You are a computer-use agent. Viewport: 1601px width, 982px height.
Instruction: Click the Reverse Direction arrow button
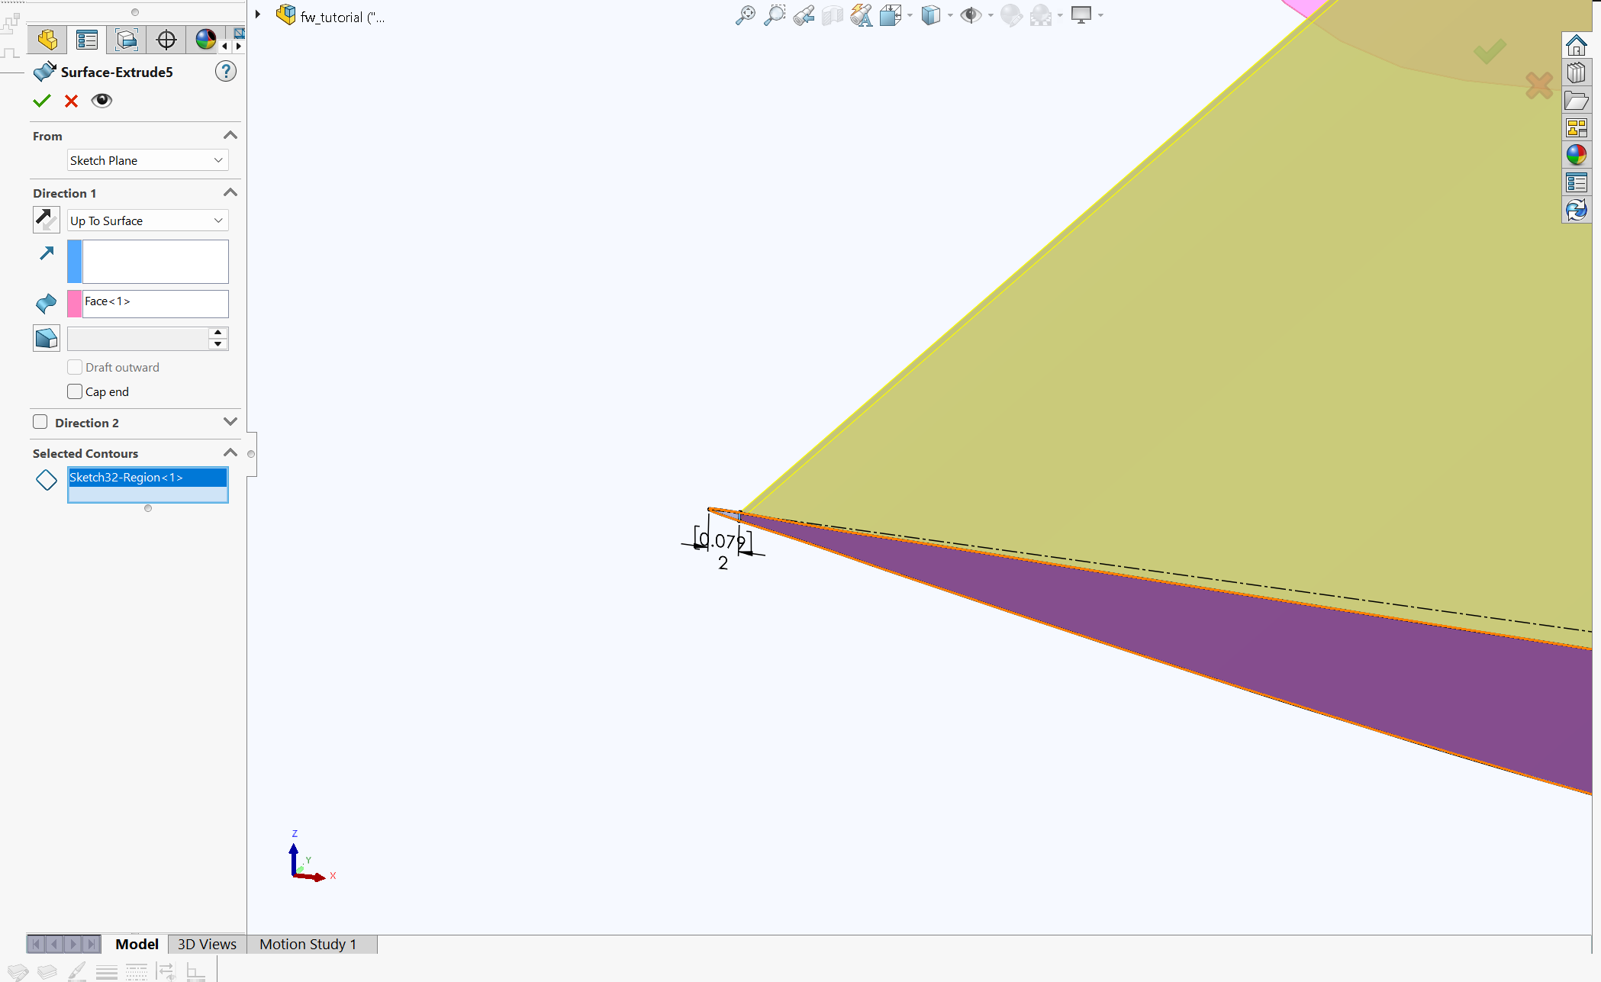[46, 220]
